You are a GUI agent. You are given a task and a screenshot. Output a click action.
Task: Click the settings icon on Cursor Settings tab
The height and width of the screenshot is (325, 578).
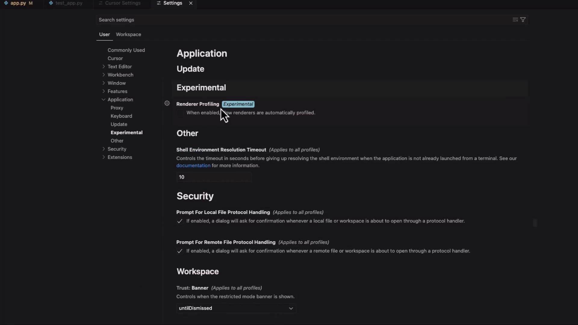tap(101, 3)
